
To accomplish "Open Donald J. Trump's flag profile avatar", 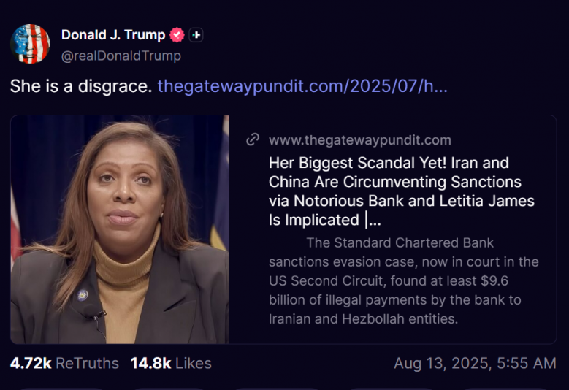I will tap(30, 45).
